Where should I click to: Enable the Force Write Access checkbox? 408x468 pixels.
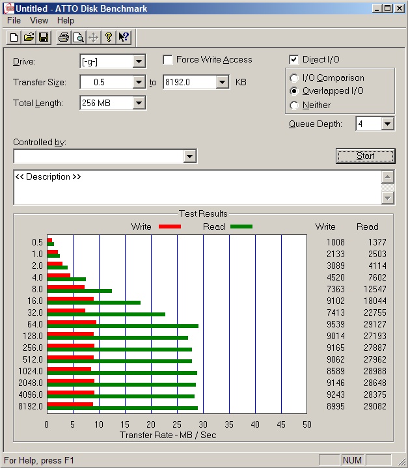pos(168,60)
